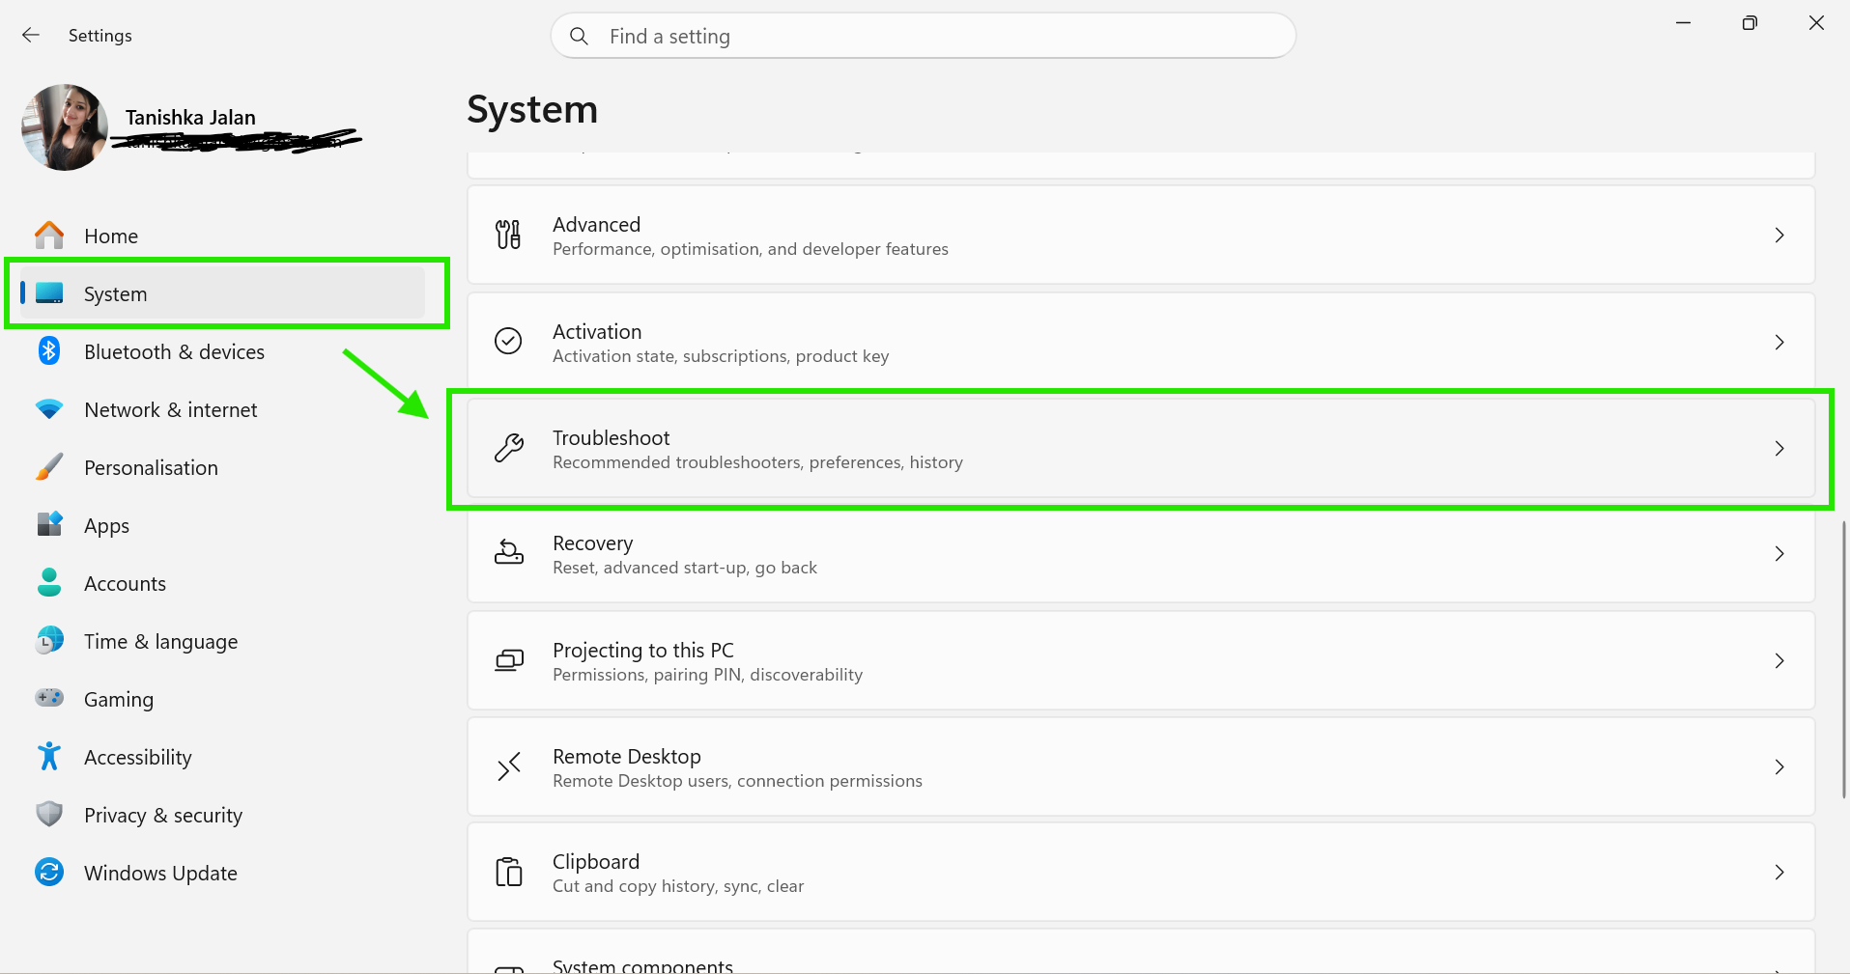This screenshot has height=974, width=1850.
Task: Expand the Advanced row chevron
Action: click(1779, 235)
